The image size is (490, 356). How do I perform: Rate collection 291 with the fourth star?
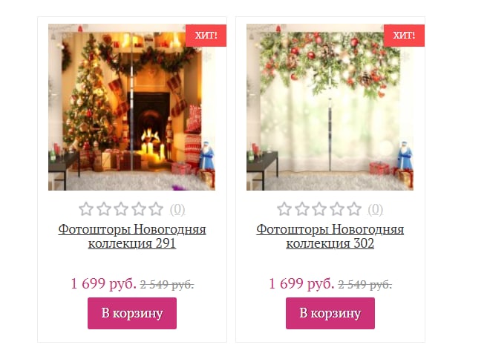click(138, 209)
